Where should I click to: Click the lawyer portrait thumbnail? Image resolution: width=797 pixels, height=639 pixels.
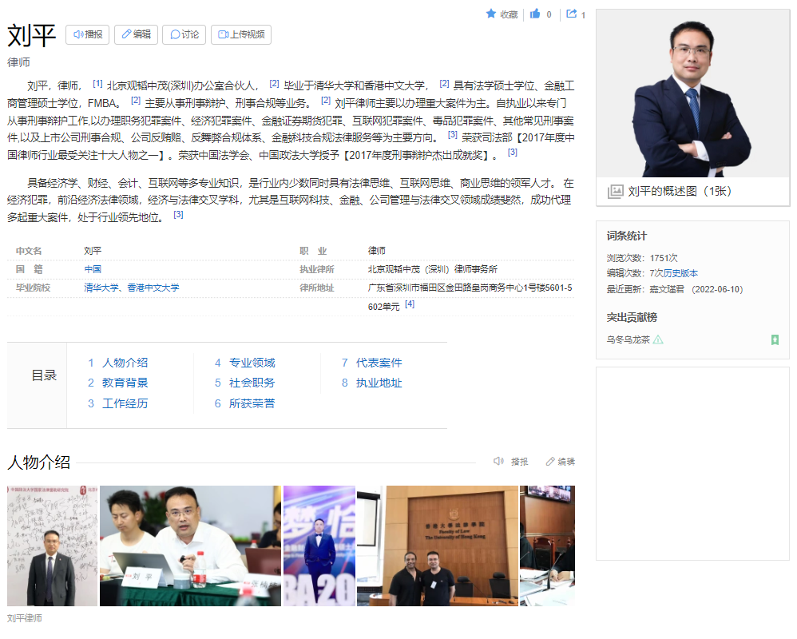(x=692, y=93)
